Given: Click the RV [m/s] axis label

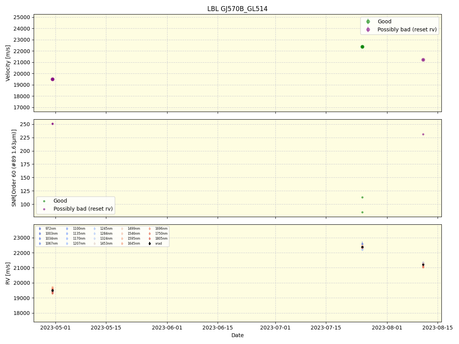Looking at the screenshot, I should [8, 273].
